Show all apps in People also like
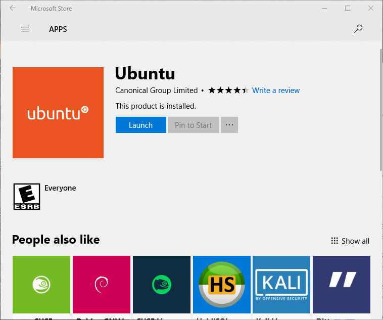 tap(350, 241)
